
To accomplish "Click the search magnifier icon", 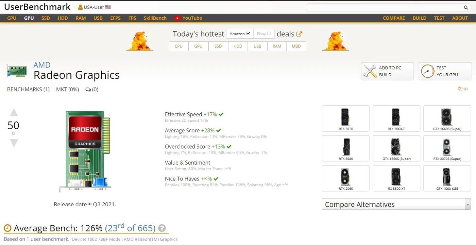I will coord(466,7).
